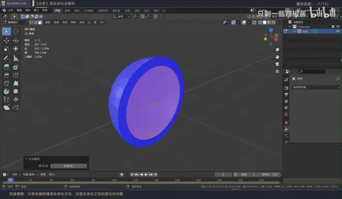The image size is (342, 199).
Task: Open the transform orientation Global dropdown
Action: point(121,17)
